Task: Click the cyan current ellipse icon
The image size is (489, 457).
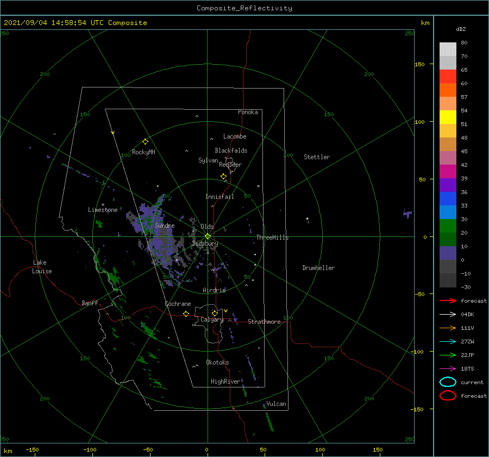Action: click(448, 382)
